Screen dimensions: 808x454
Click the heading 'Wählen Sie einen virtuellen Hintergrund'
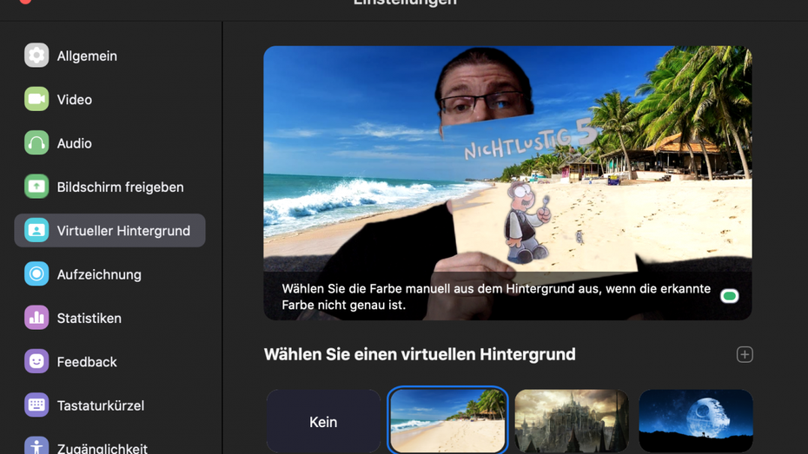(420, 354)
